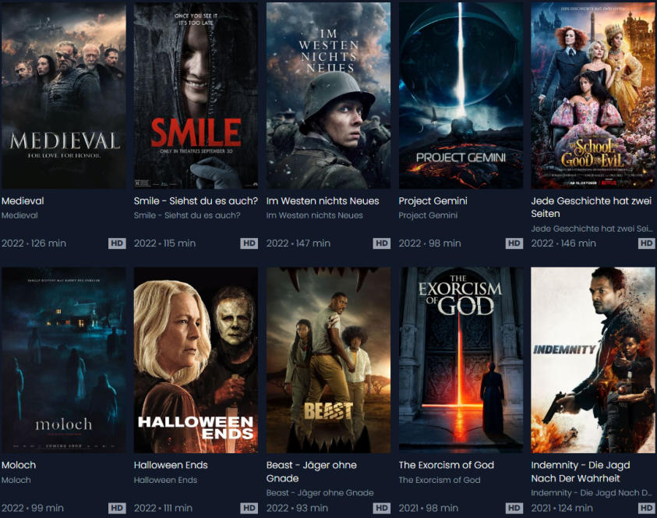Screen dimensions: 657x518
Task: Click HD badge for Jede Geschichte hat zwei Seiten
Action: (647, 243)
